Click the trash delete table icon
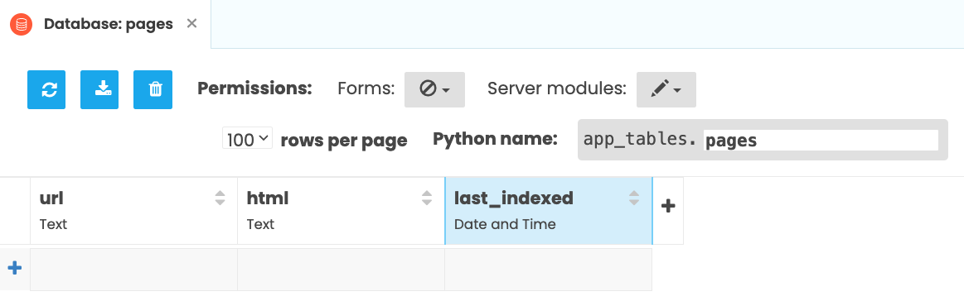This screenshot has width=964, height=301. pos(153,89)
